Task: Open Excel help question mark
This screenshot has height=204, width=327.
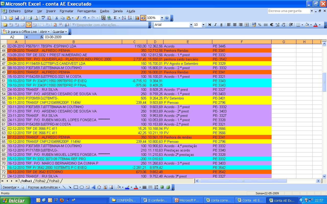Action: (167, 18)
